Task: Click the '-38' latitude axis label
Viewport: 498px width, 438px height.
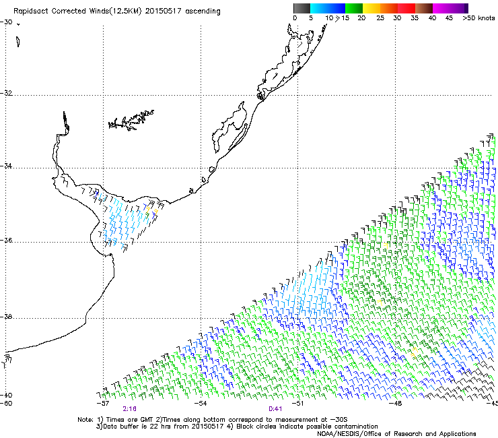Action: click(6, 317)
